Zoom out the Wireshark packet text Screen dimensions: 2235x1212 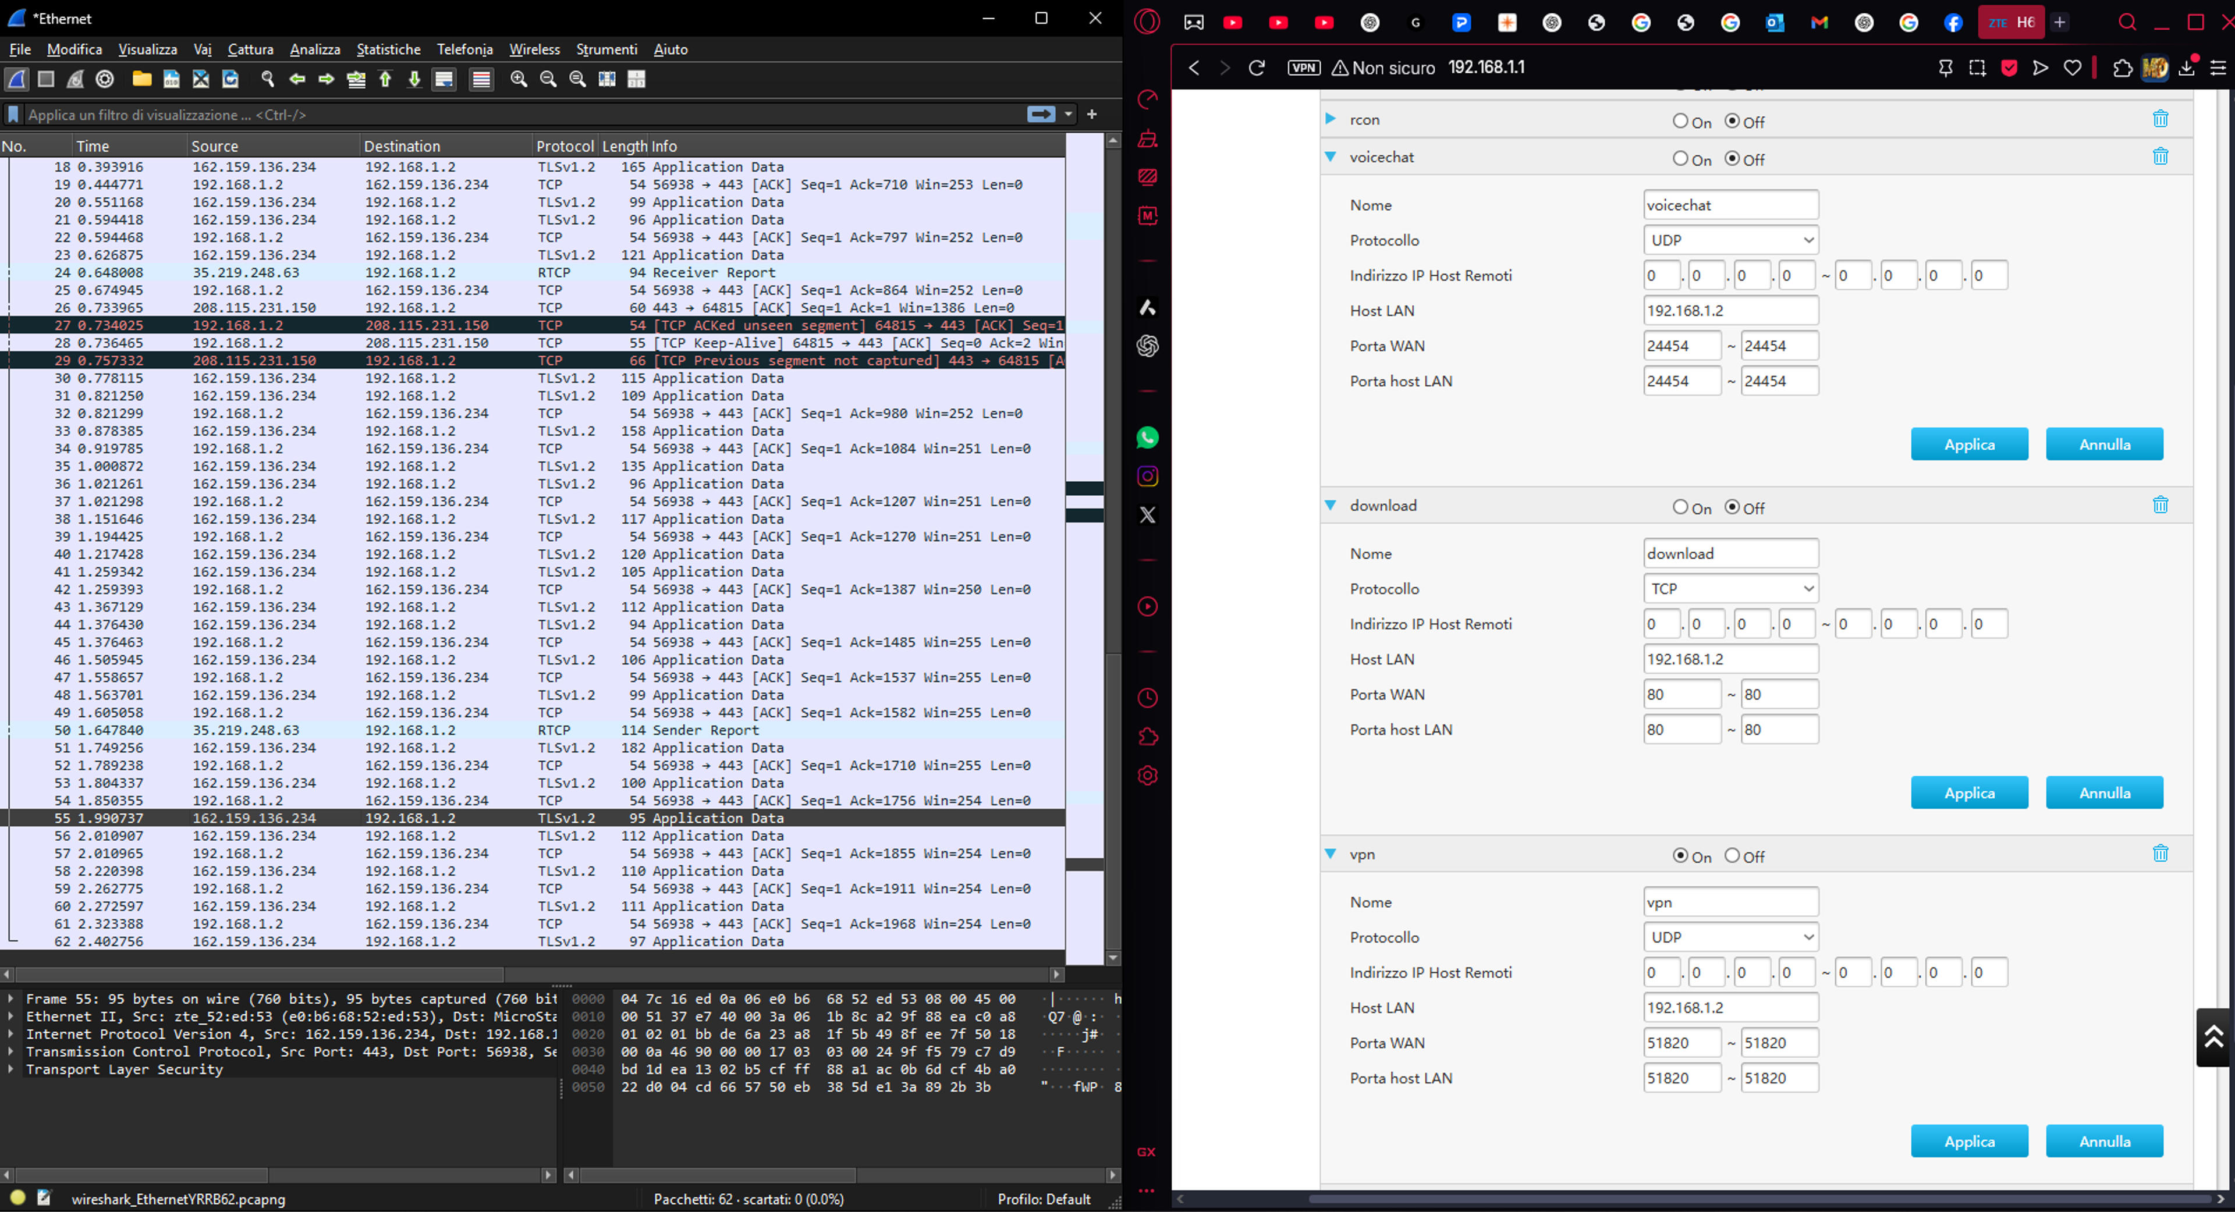click(548, 79)
